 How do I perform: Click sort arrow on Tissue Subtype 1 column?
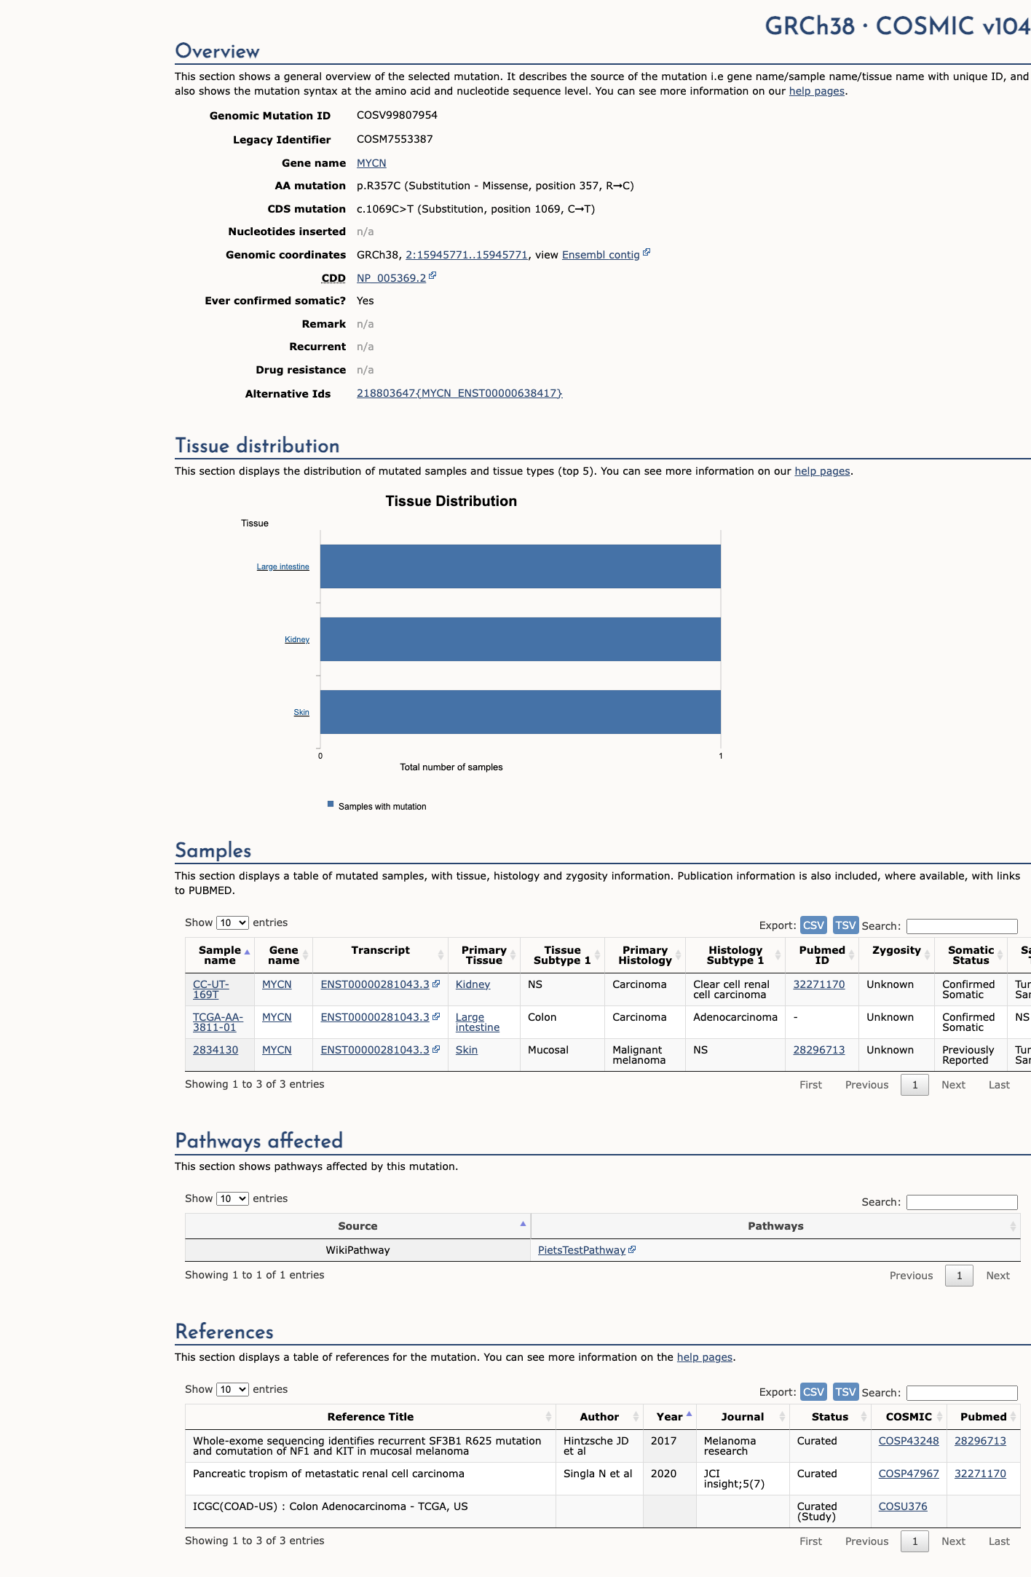[x=598, y=955]
